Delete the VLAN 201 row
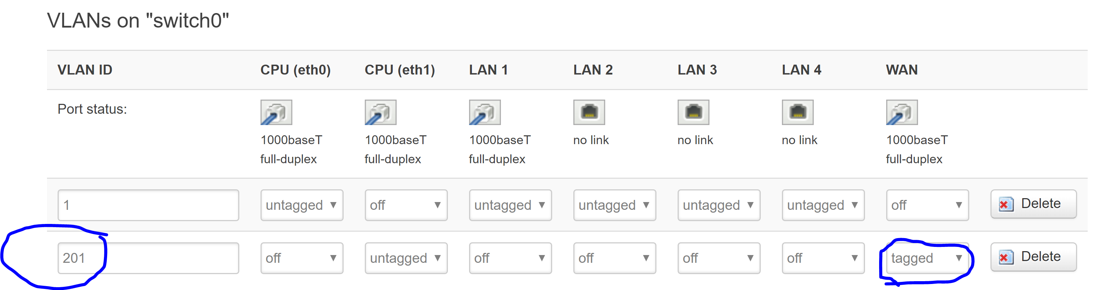 pos(1033,257)
